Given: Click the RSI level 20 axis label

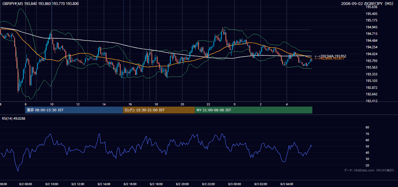Looking at the screenshot, I should [367, 165].
